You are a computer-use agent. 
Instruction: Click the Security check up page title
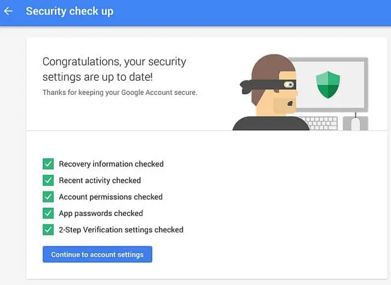point(69,12)
